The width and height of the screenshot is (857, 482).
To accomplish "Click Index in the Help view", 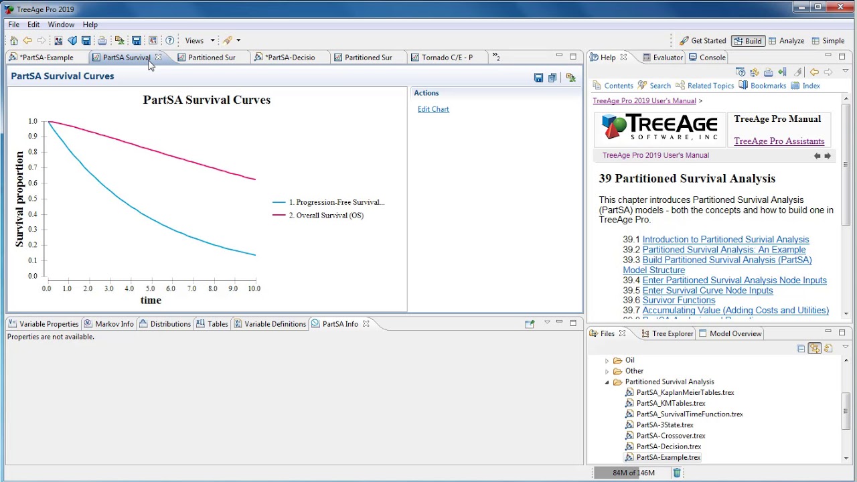I will coord(805,86).
